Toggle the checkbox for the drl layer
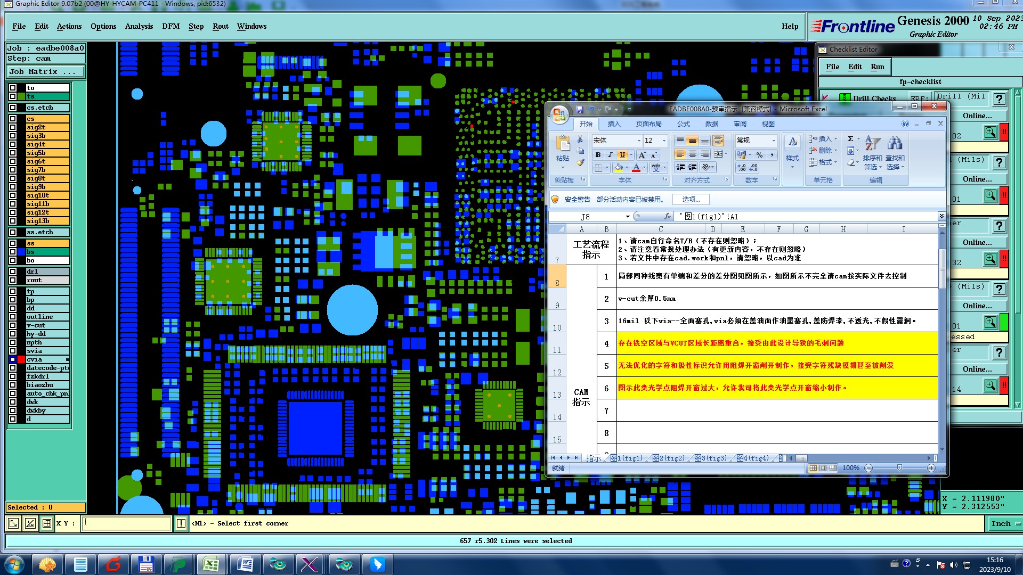1023x575 pixels. 13,272
